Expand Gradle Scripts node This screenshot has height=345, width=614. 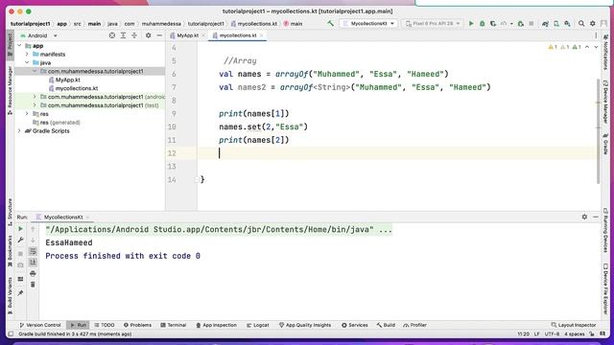pos(19,131)
